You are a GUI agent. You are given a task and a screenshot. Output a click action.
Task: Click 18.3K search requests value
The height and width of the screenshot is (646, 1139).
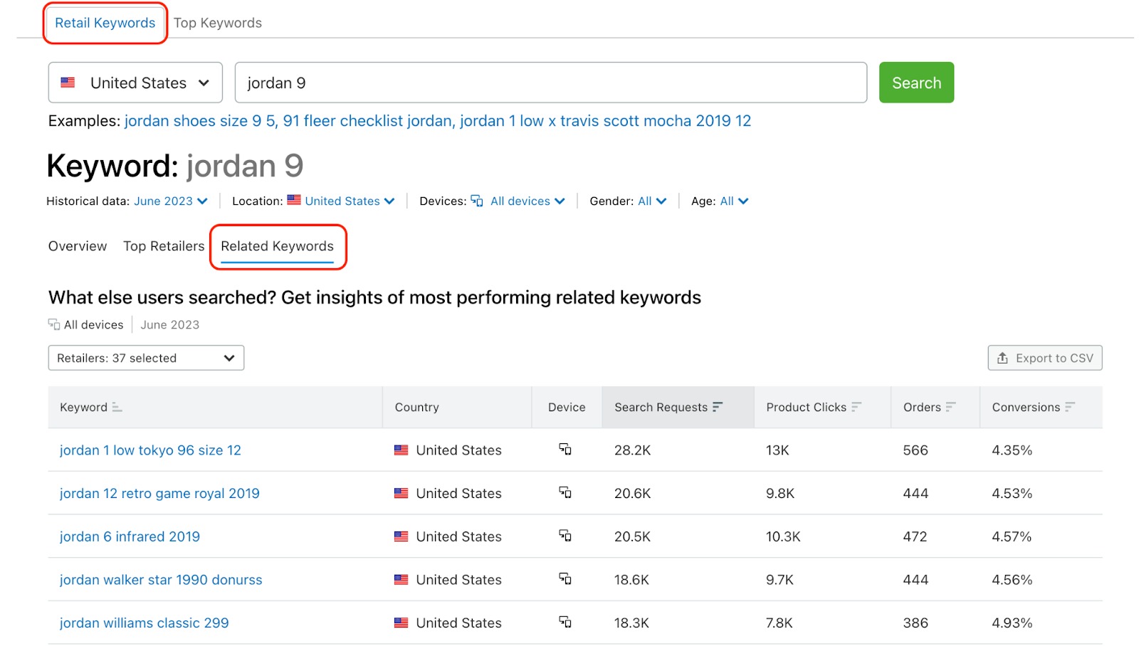point(632,623)
